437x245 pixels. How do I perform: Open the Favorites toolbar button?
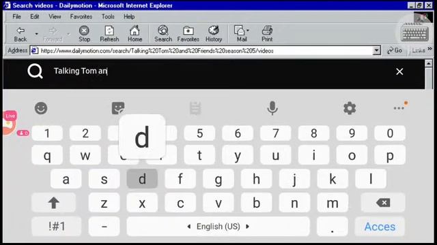coord(188,34)
